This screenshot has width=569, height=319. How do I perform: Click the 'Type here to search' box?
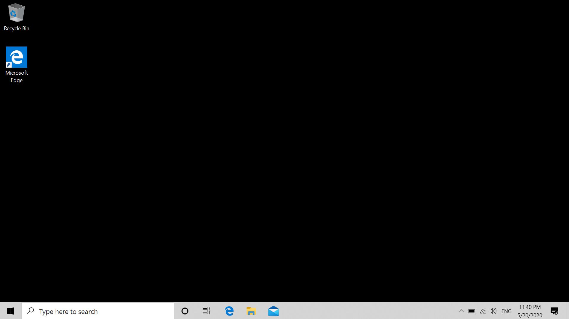(98, 311)
